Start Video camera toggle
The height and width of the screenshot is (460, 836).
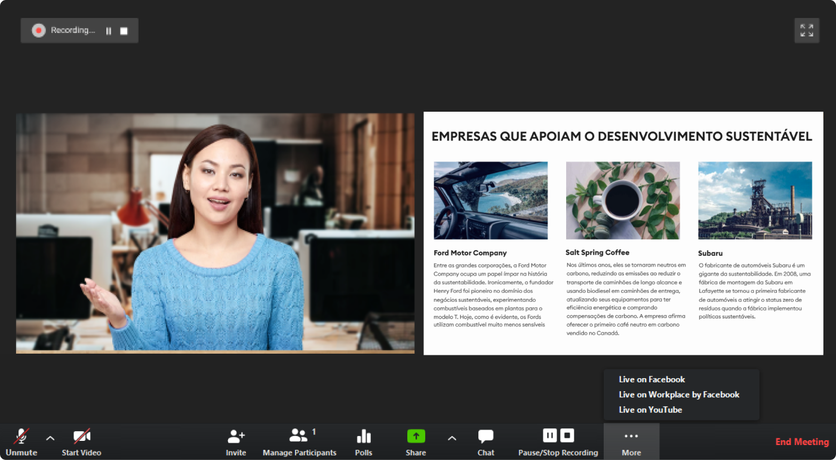82,442
